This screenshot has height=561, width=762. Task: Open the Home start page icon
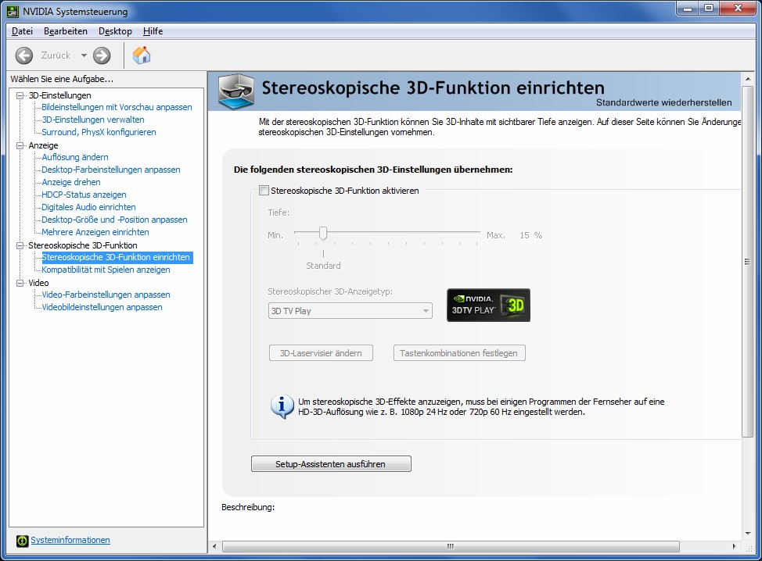[142, 55]
